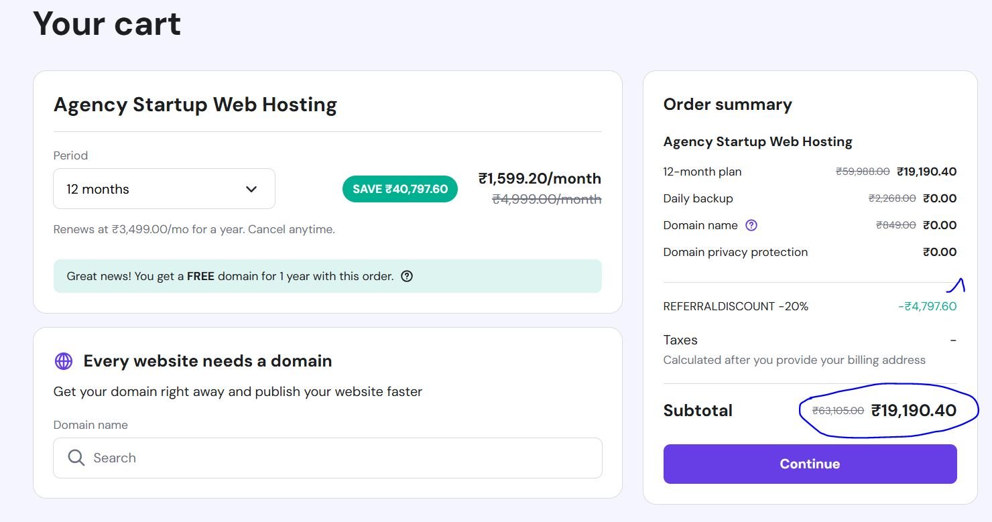Click the question mark icon next to Domain name

751,225
